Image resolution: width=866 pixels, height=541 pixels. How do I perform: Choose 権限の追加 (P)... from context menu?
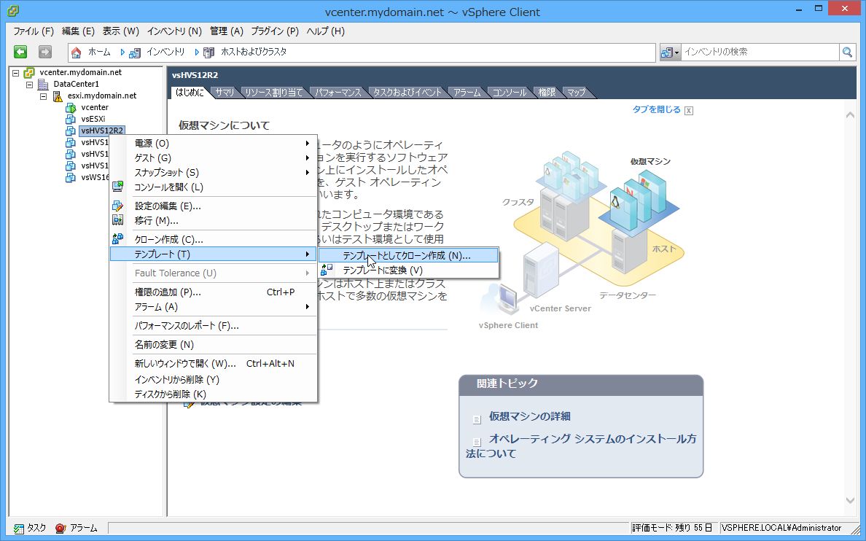point(213,292)
